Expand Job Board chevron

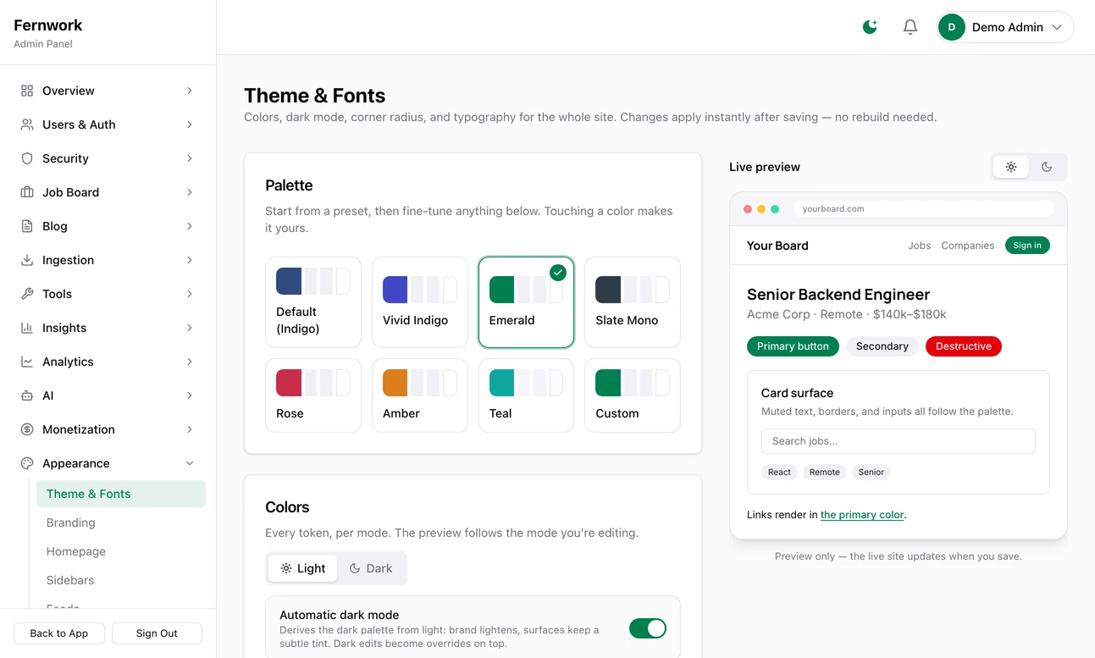click(190, 192)
